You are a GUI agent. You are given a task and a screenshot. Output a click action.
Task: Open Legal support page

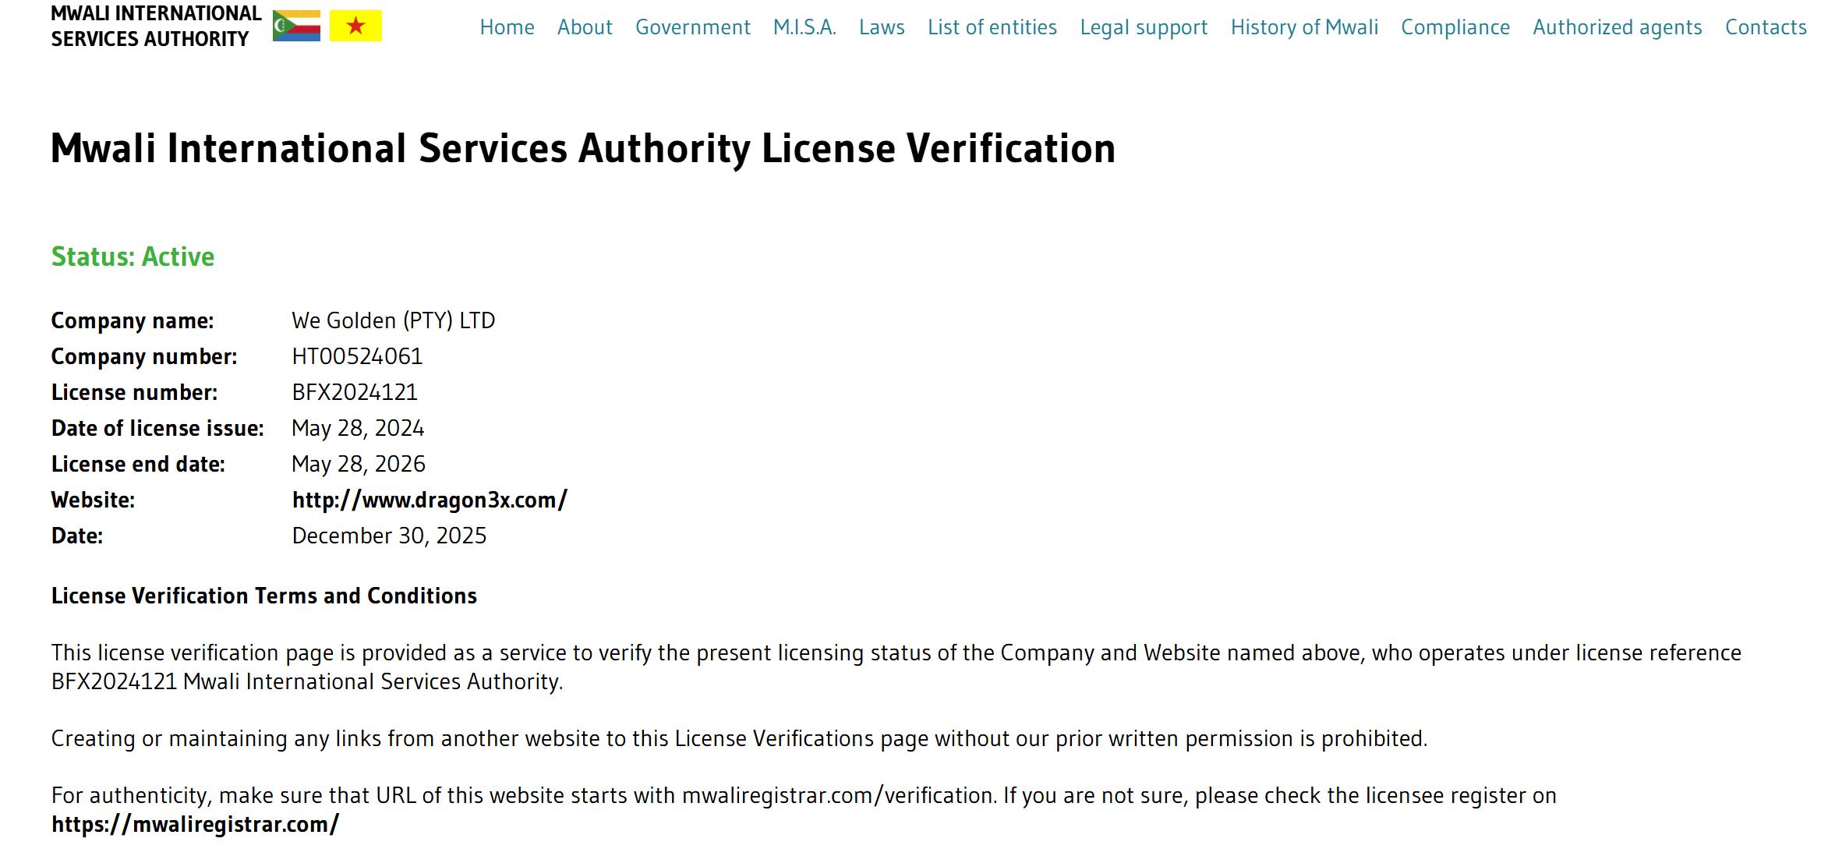[1144, 27]
